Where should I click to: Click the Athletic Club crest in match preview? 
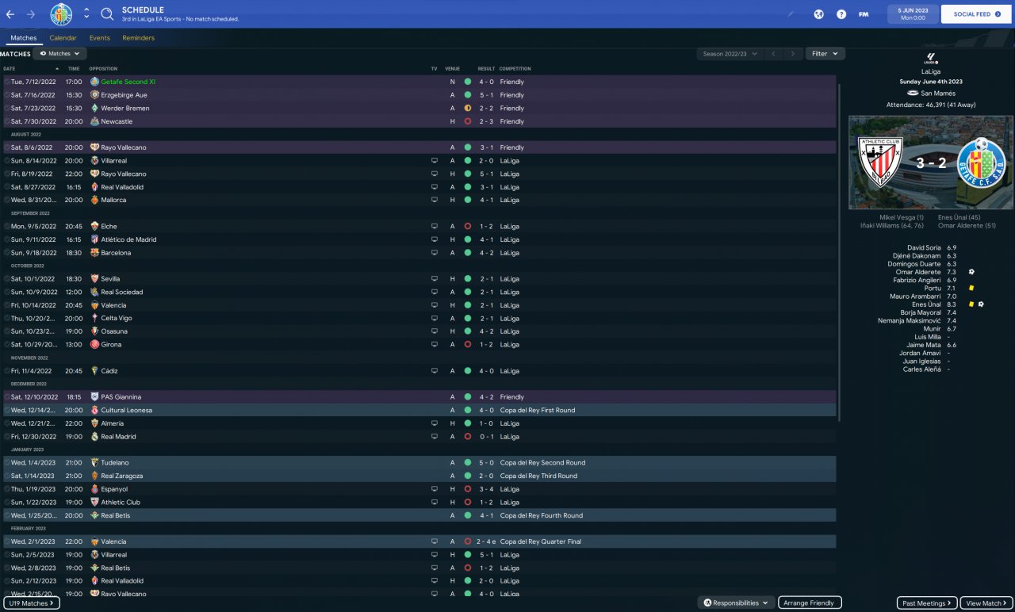pos(880,162)
